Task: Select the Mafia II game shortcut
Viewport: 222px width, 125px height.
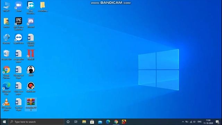Action: coord(31,55)
